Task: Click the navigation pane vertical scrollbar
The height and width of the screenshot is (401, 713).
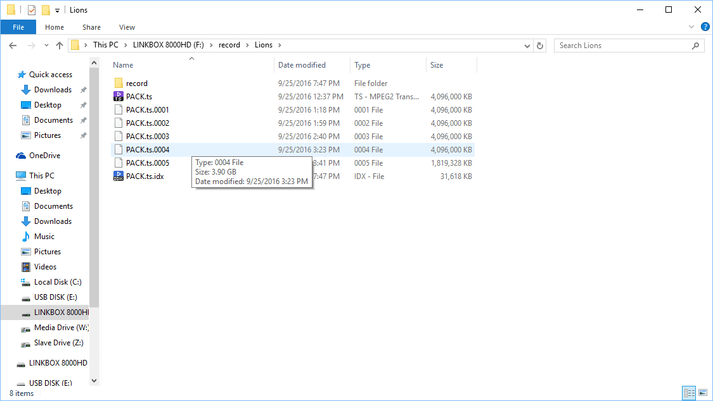Action: point(94,190)
